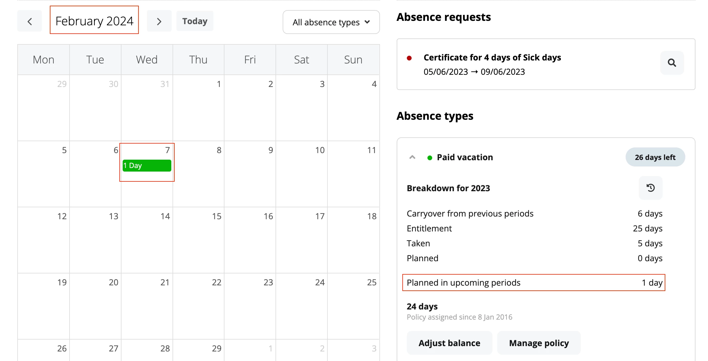Open balance history clock icon
Image resolution: width=708 pixels, height=361 pixels.
pyautogui.click(x=650, y=188)
